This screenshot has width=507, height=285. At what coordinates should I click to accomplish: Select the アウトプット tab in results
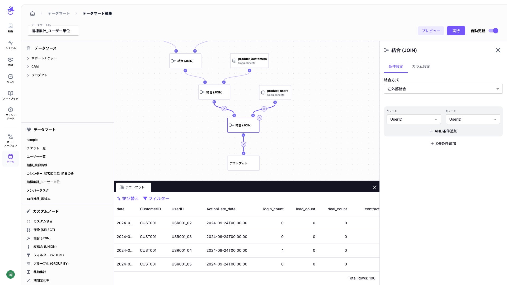point(134,187)
